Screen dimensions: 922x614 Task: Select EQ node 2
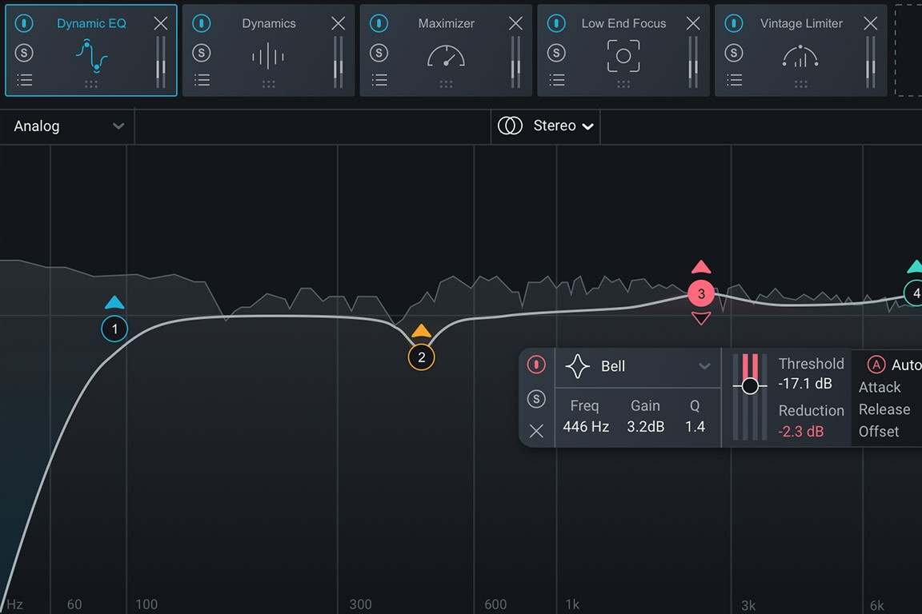(x=421, y=357)
